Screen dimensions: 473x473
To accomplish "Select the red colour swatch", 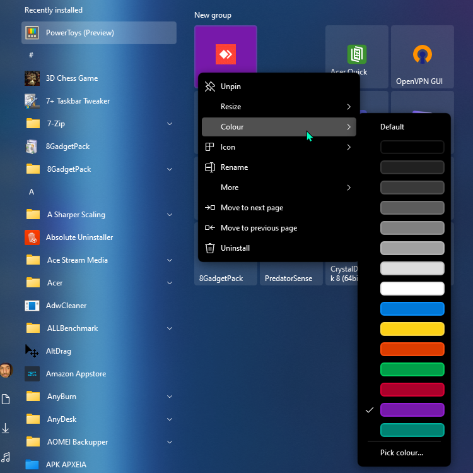I will pyautogui.click(x=412, y=390).
